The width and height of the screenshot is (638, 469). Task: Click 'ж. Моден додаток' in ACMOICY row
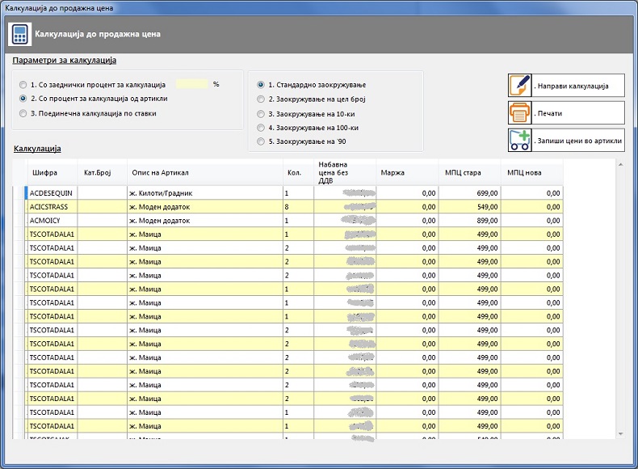tap(205, 221)
